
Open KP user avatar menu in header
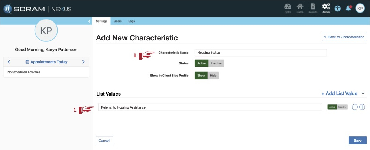pos(360,8)
